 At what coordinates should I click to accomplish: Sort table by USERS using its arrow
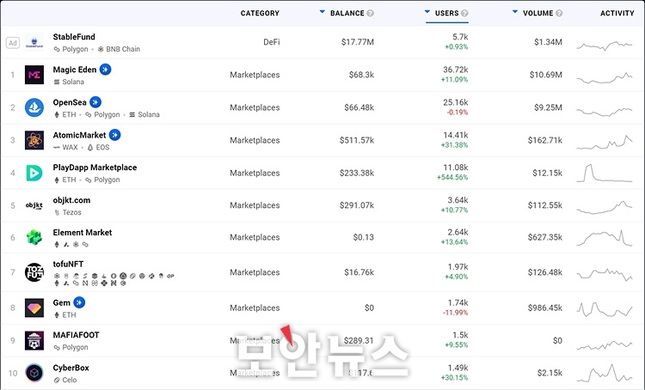click(427, 12)
